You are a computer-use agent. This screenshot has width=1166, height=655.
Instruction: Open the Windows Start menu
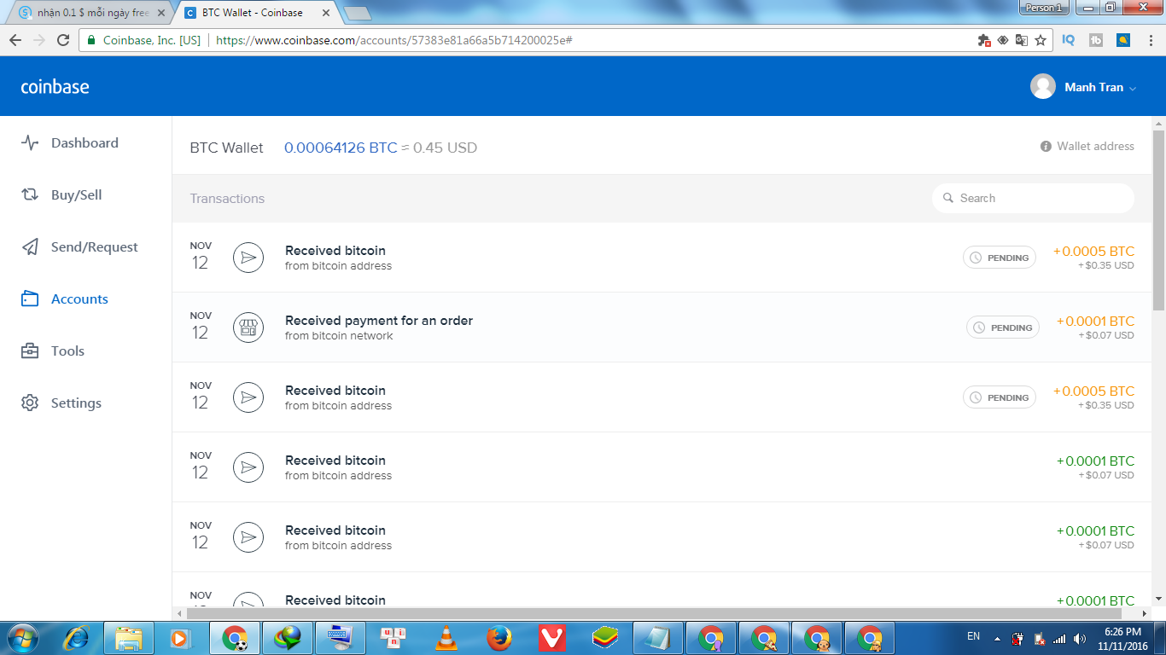click(x=23, y=638)
